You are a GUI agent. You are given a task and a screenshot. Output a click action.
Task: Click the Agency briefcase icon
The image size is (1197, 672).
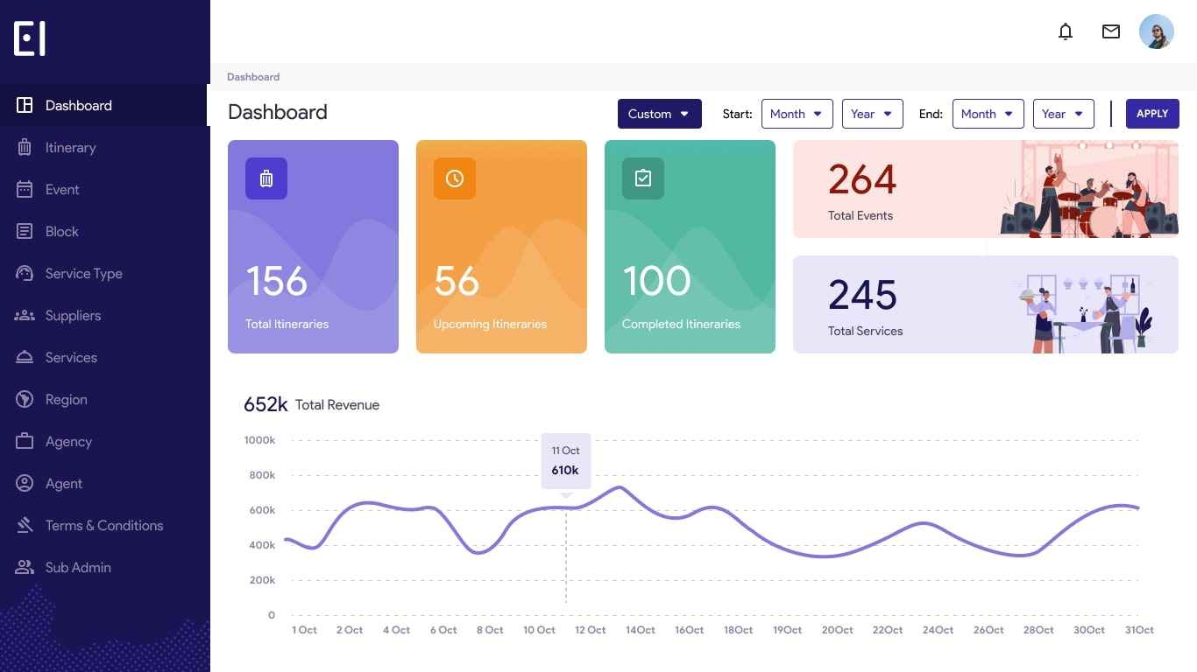(x=25, y=441)
